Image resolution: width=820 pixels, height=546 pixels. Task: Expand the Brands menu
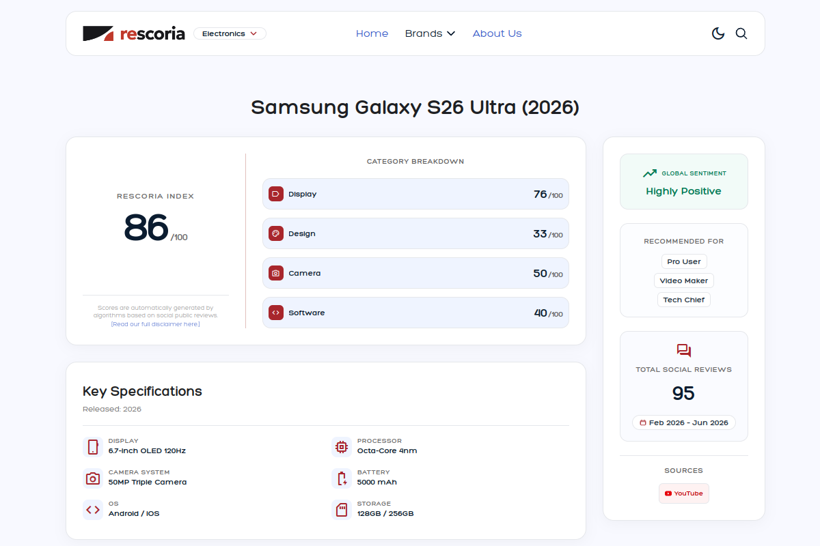pos(430,33)
